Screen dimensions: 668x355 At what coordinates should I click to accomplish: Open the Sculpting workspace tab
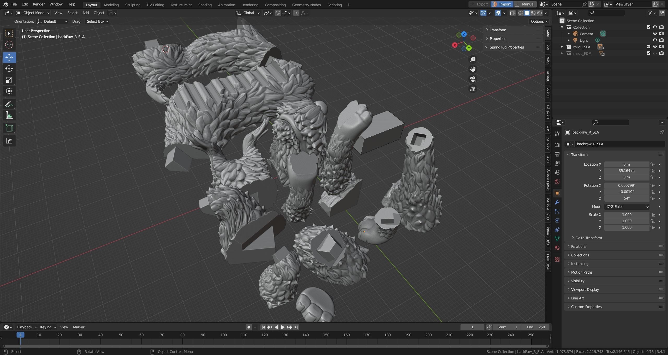pos(133,5)
